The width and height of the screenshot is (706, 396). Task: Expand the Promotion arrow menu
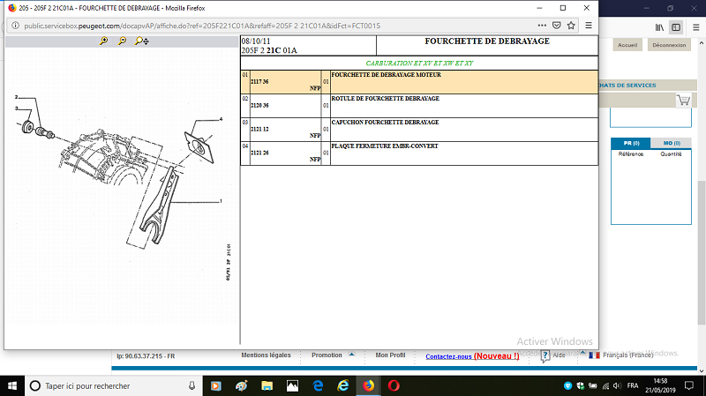[351, 355]
